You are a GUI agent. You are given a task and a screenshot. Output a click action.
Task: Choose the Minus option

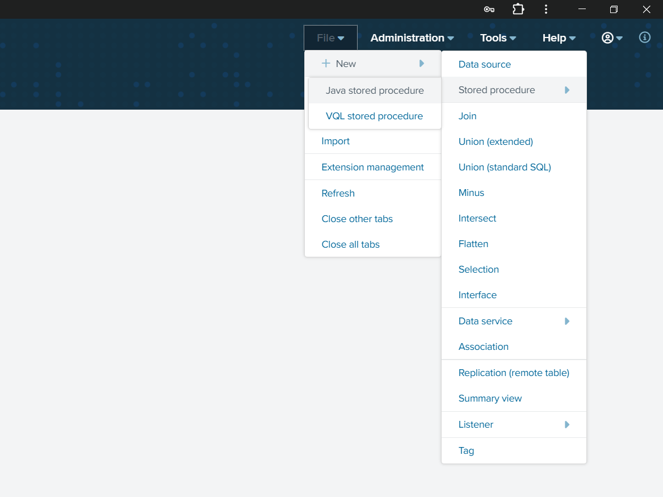pyautogui.click(x=514, y=193)
